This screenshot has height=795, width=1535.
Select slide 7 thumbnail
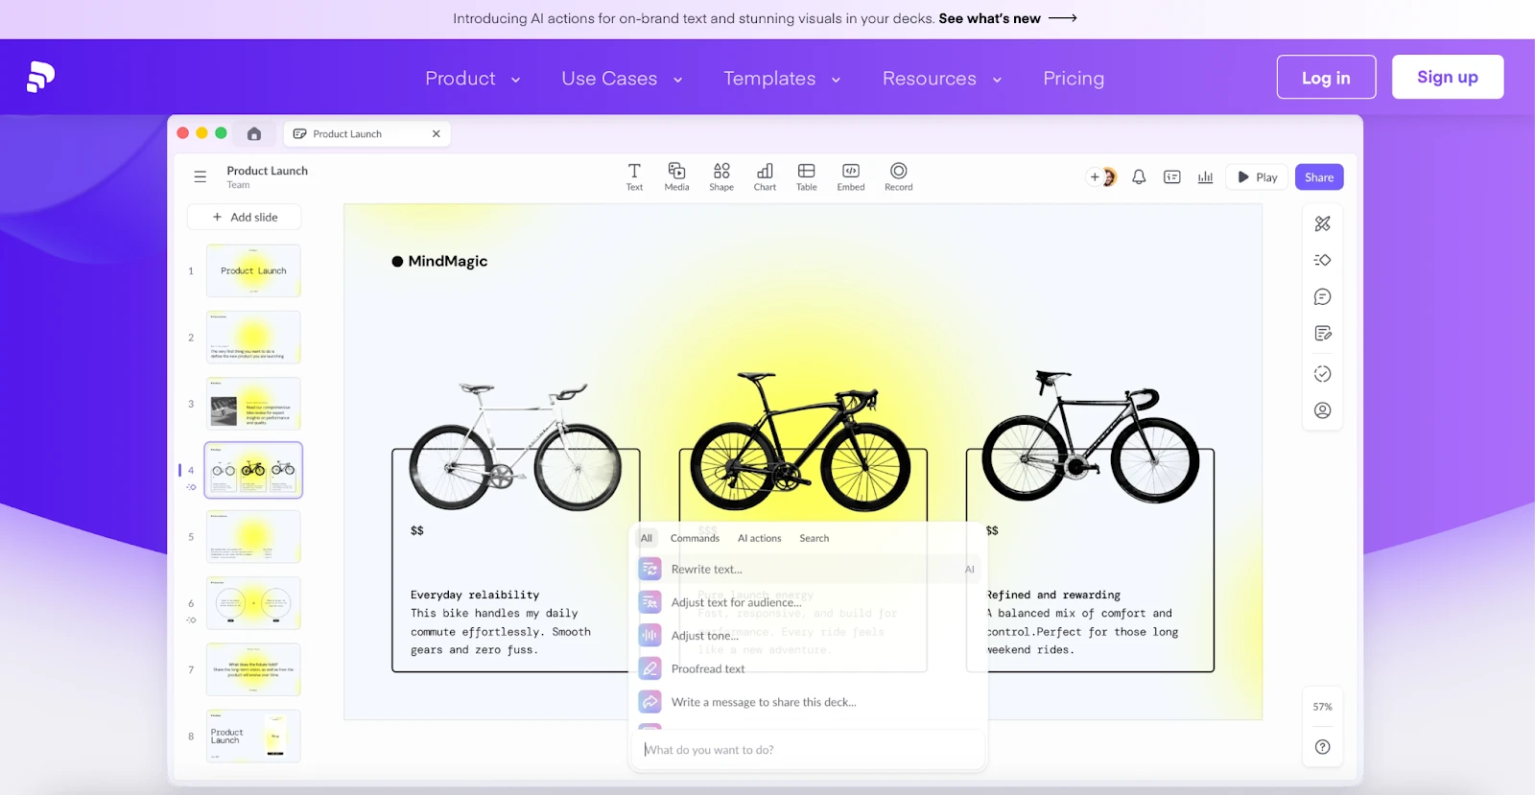tap(253, 669)
